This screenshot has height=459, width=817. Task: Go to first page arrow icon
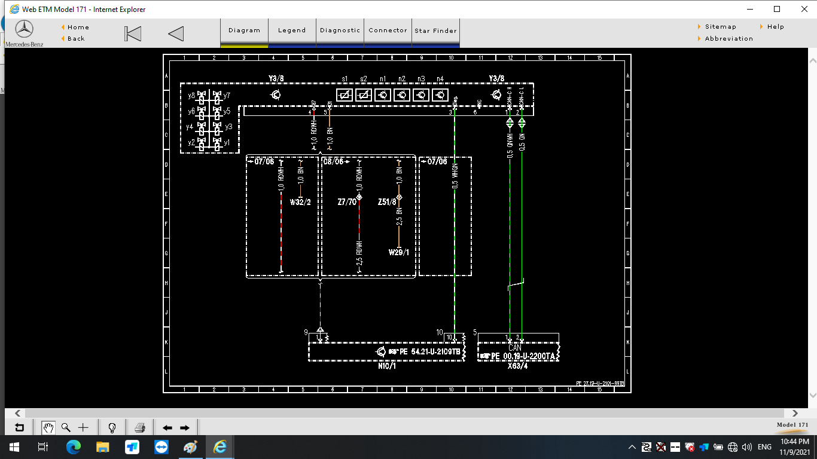(x=133, y=34)
